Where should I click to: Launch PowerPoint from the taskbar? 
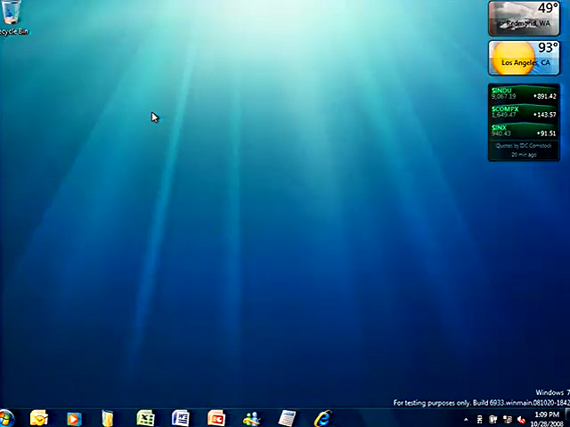click(x=216, y=418)
